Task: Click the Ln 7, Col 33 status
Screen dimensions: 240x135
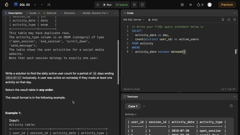Action: point(228,89)
